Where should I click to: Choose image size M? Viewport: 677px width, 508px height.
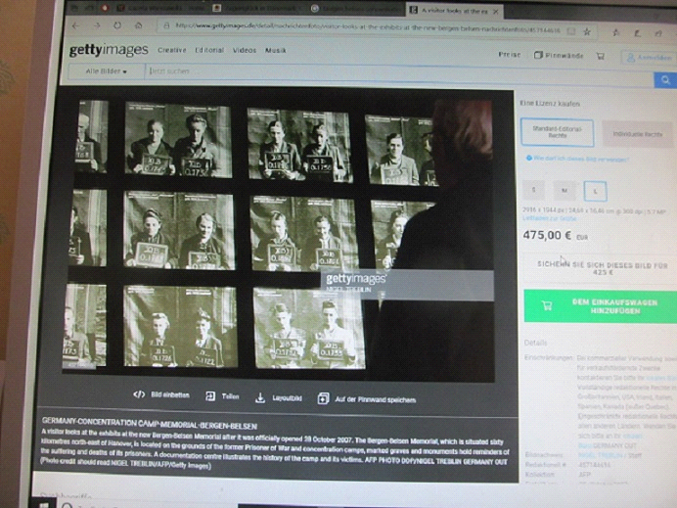pos(564,190)
